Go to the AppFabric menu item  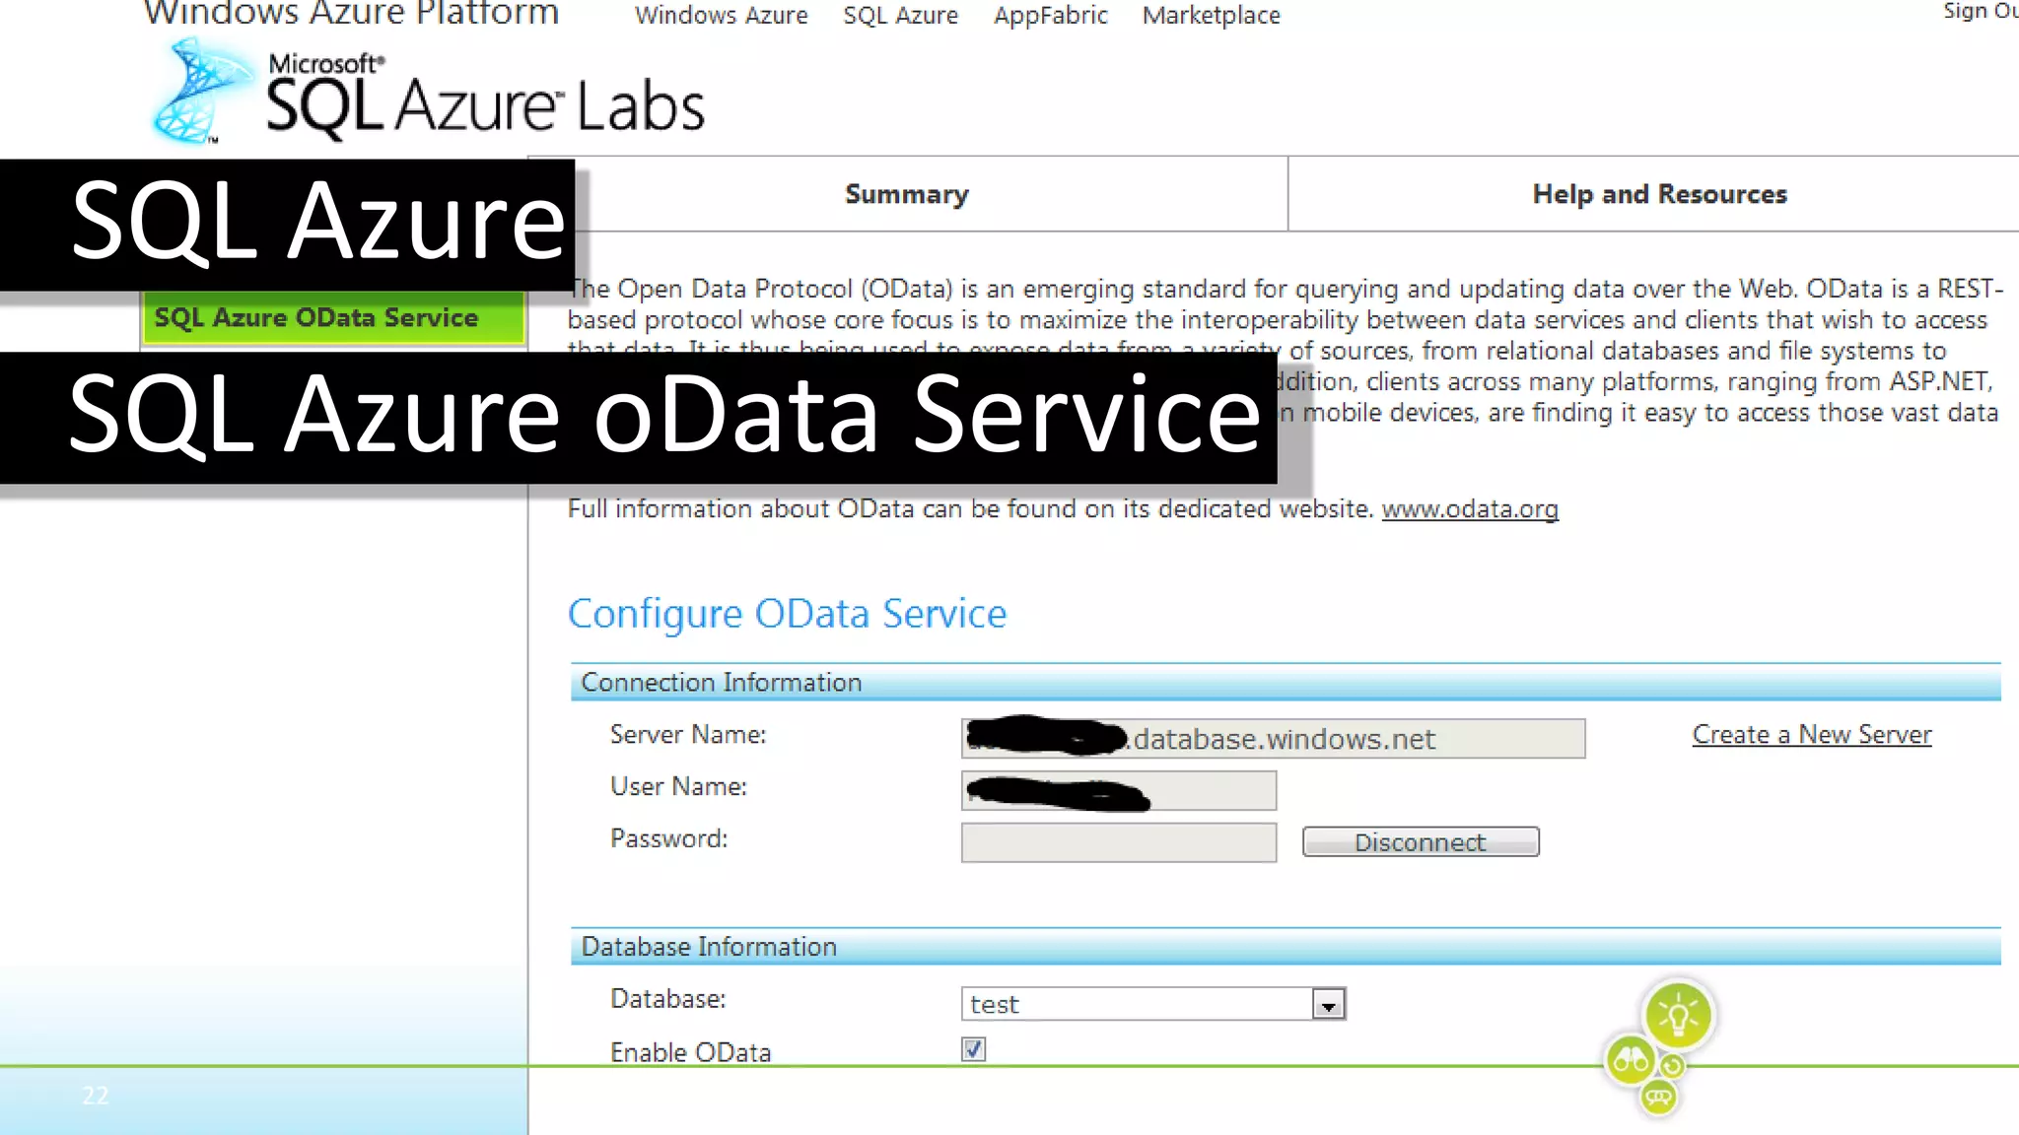[1050, 16]
